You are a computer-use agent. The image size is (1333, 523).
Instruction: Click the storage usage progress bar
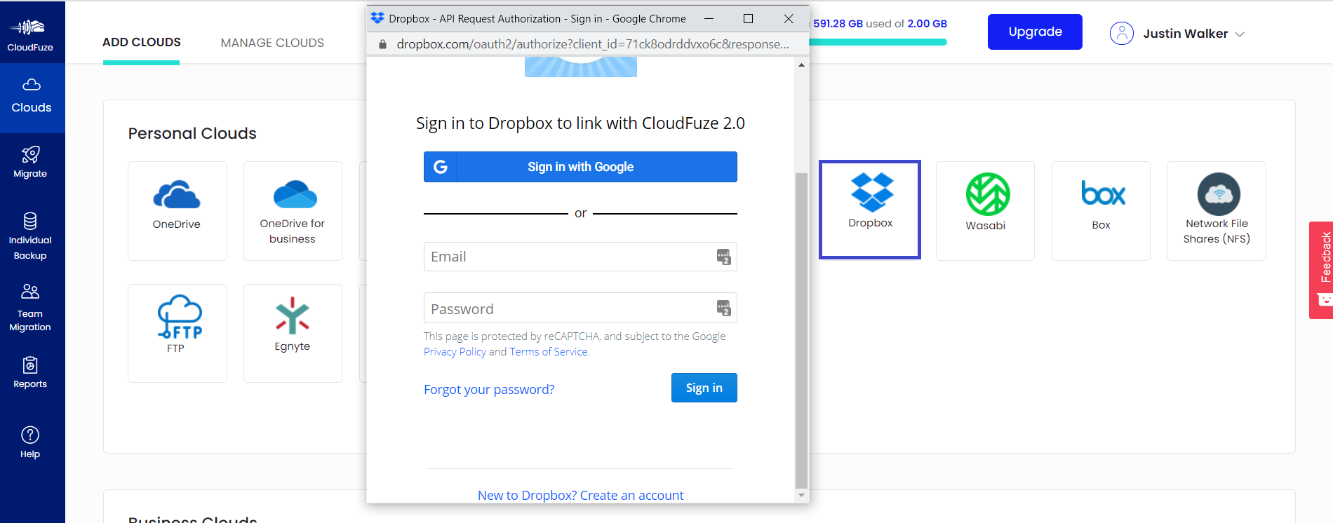point(878,42)
